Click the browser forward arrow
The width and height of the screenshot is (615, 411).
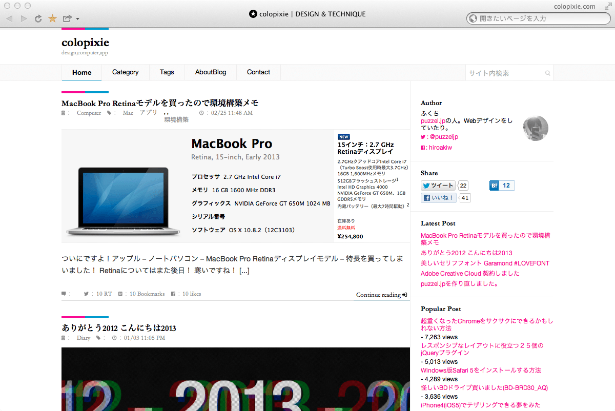24,19
